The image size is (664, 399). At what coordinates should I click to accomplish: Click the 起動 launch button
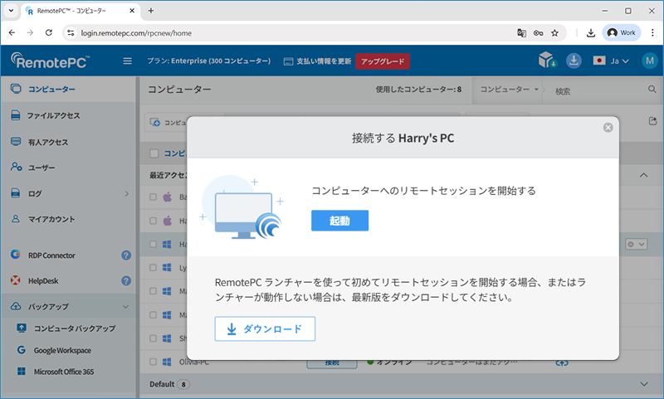[339, 221]
